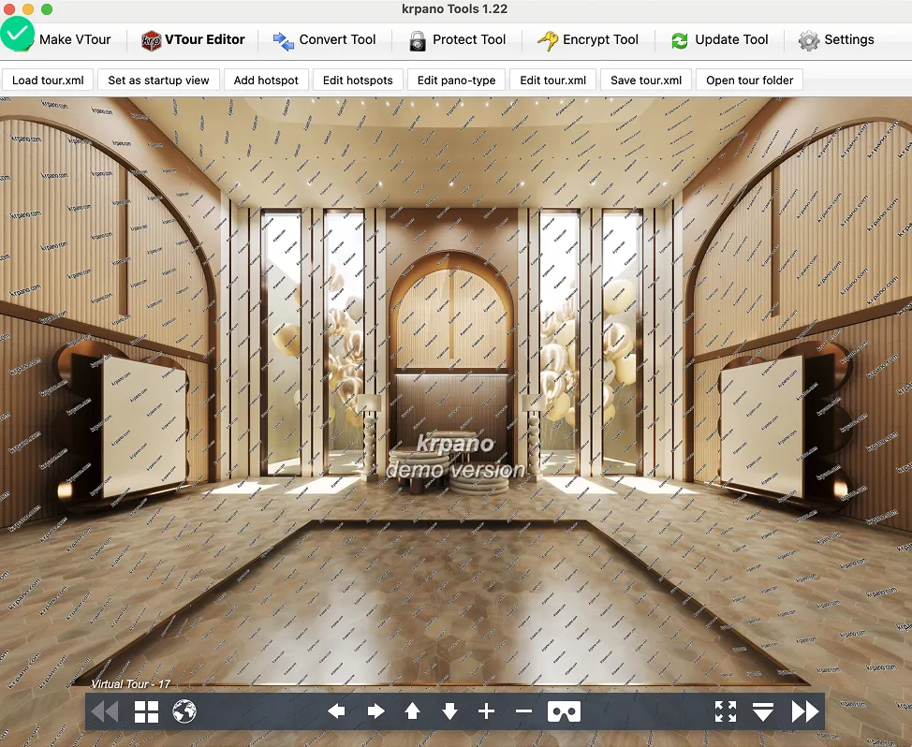Go to next scene with fast-forward icon

click(805, 710)
